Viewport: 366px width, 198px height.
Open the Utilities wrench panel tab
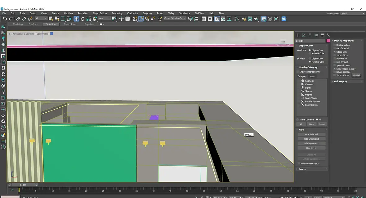[x=328, y=35]
